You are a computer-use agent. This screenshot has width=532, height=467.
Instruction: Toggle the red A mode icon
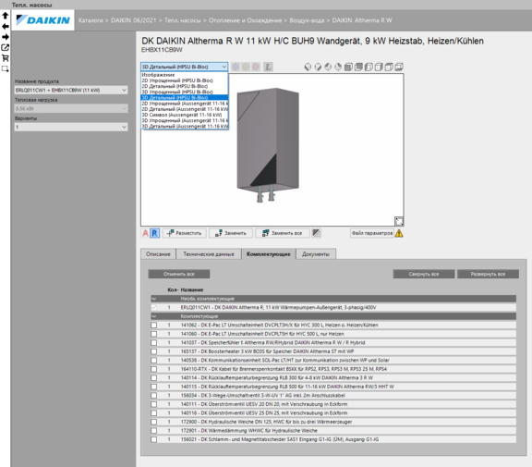[145, 233]
